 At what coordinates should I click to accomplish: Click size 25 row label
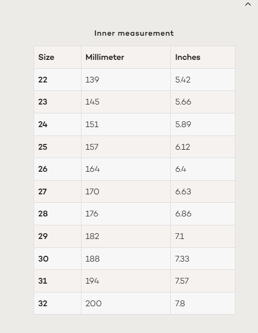pos(43,147)
